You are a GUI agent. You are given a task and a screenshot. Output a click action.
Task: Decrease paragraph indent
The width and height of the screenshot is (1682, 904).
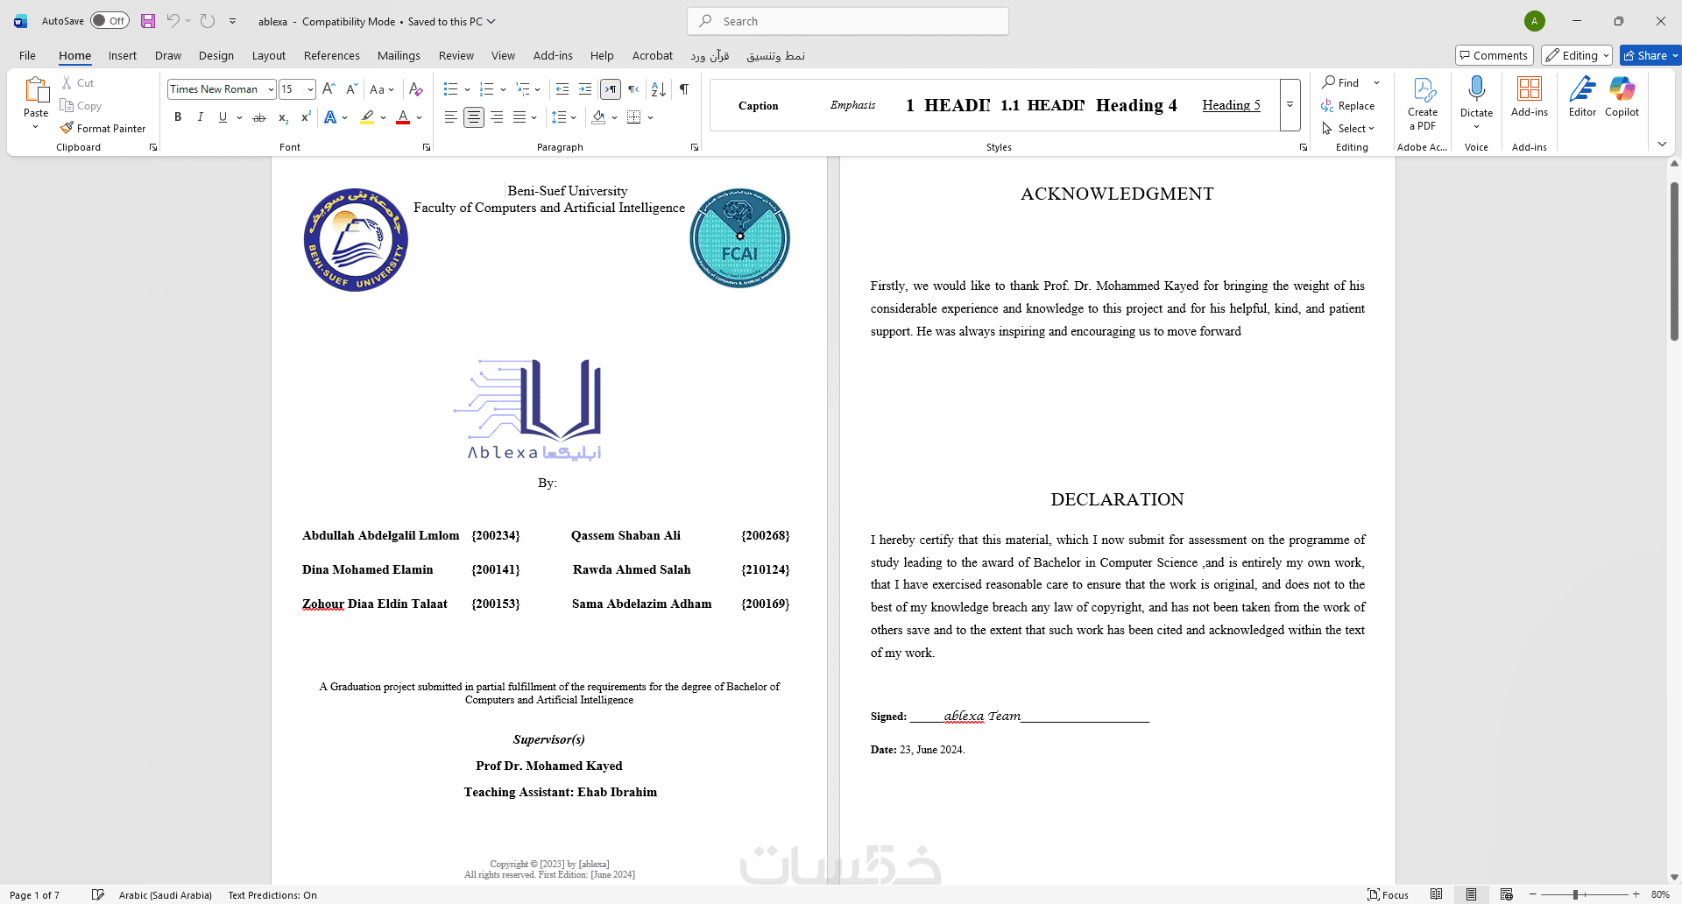click(562, 89)
